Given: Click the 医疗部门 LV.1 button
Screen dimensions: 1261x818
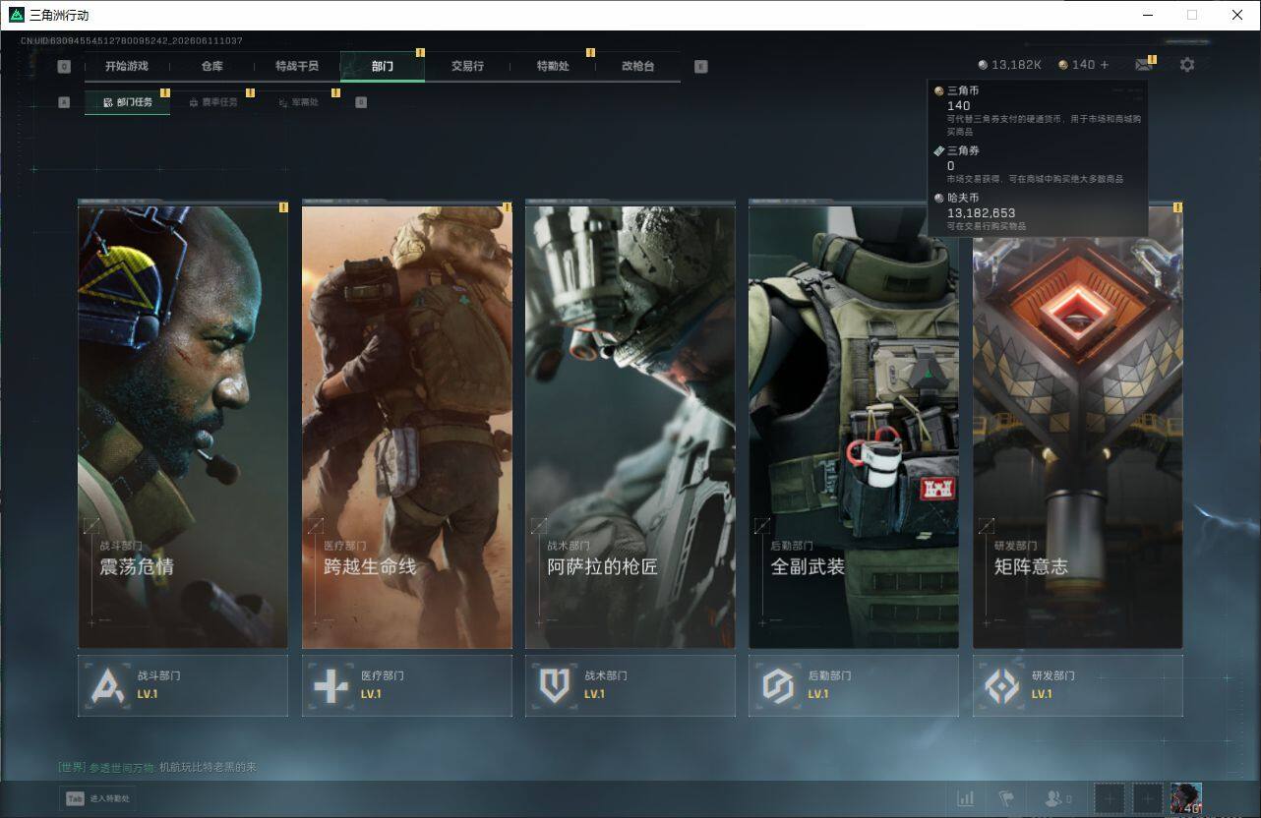Looking at the screenshot, I should [407, 685].
